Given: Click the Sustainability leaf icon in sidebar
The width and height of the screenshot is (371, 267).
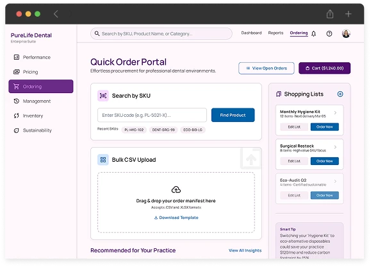Looking at the screenshot, I should coord(16,130).
